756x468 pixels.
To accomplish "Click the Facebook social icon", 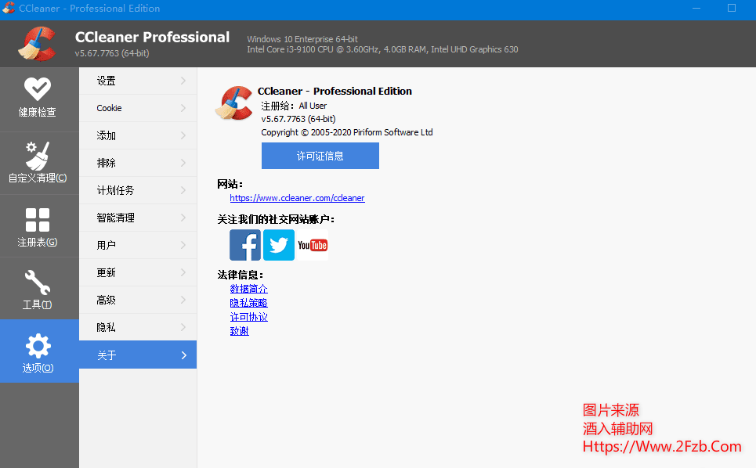I will [x=245, y=245].
